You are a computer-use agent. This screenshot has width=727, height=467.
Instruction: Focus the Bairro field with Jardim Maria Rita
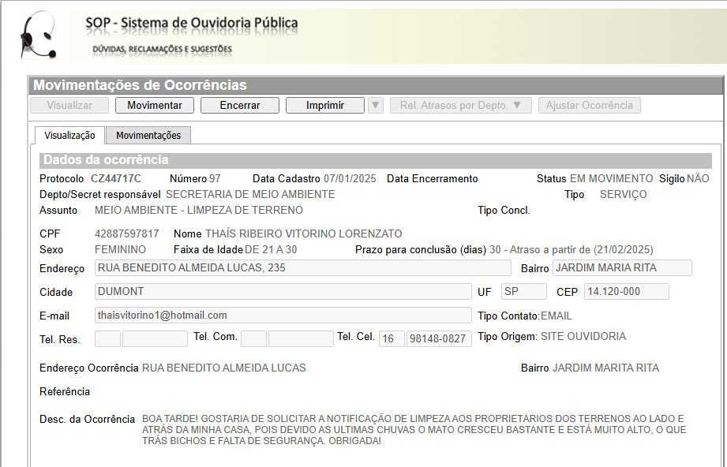point(622,268)
